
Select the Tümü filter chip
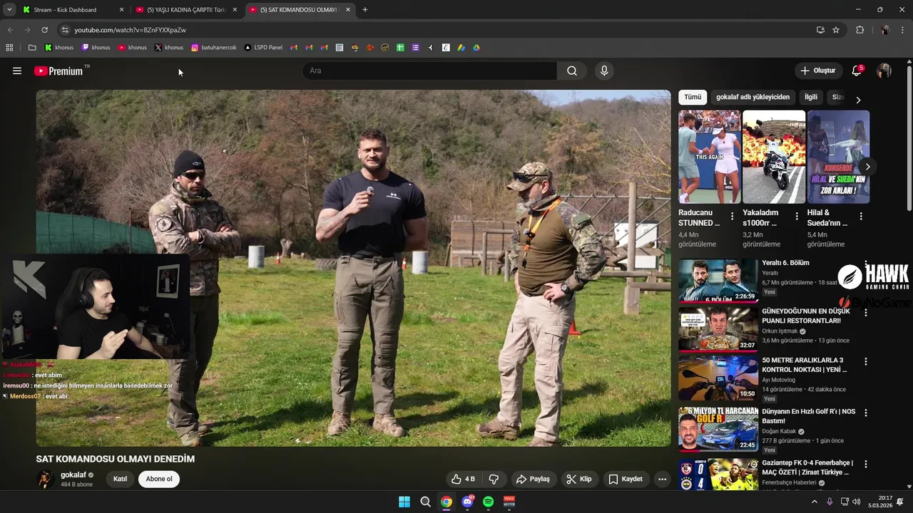693,97
